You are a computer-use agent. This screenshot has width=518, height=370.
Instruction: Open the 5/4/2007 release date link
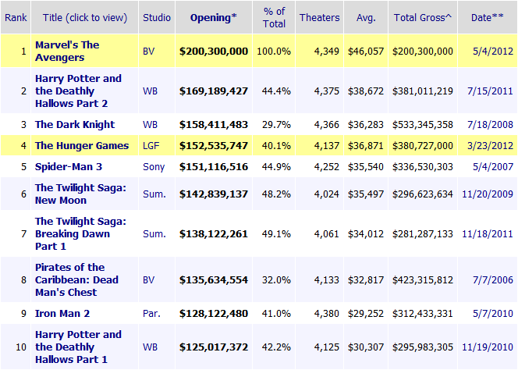(493, 166)
